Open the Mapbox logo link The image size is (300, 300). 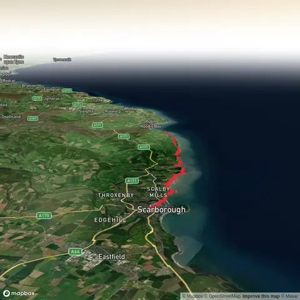pyautogui.click(x=19, y=293)
